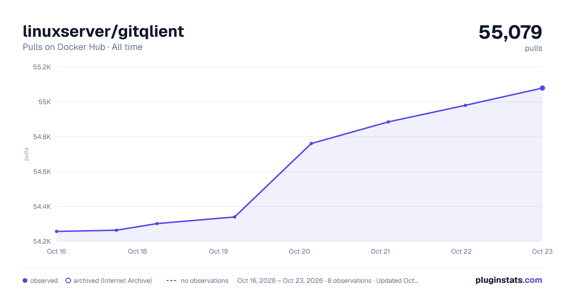Click the 54.6K y-axis label
Image resolution: width=565 pixels, height=297 pixels.
(x=41, y=172)
